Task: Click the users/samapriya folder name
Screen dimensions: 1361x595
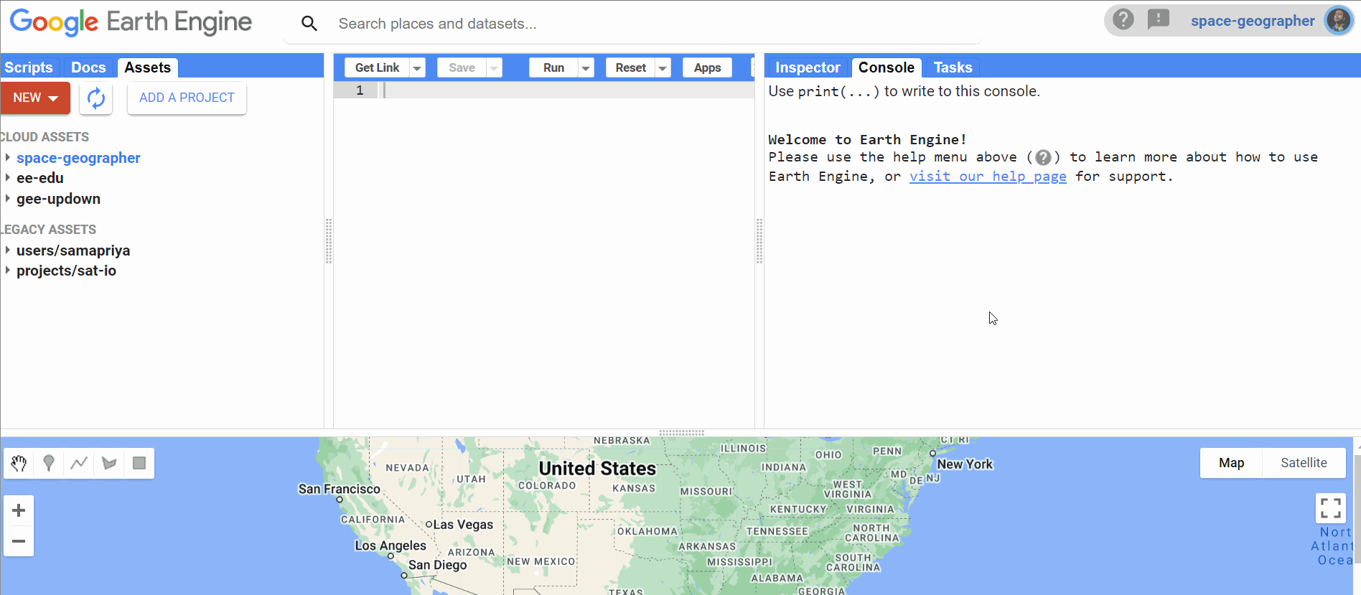Action: pos(73,250)
